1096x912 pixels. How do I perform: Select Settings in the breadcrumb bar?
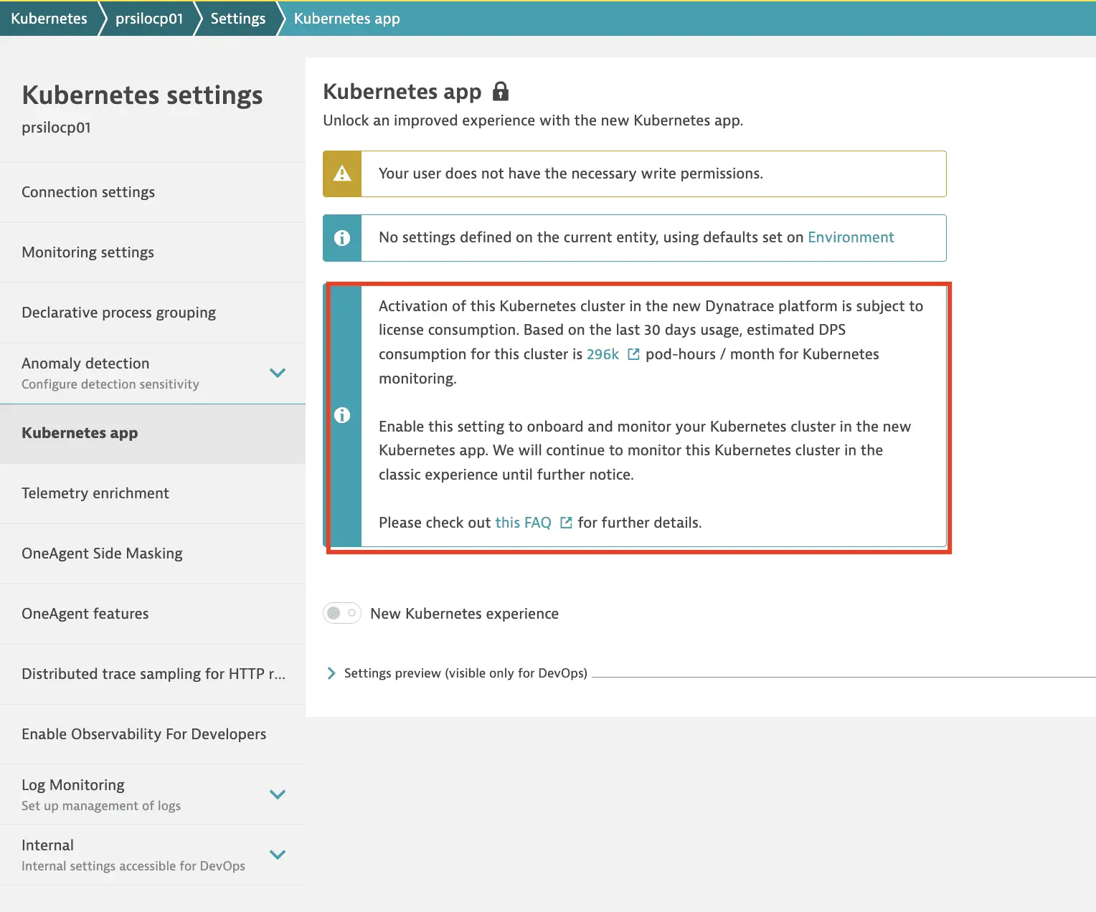tap(238, 19)
